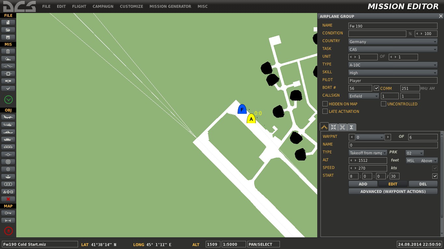Viewport: 444px width, 249px height.
Task: Click the pilot name field showing Player
Action: point(393,80)
